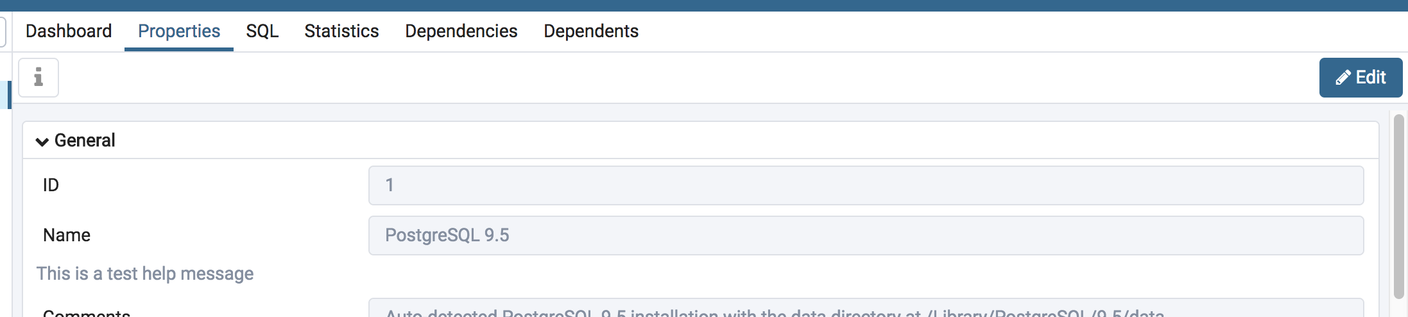Viewport: 1408px width, 317px height.
Task: View the Statistics tab
Action: coord(341,31)
